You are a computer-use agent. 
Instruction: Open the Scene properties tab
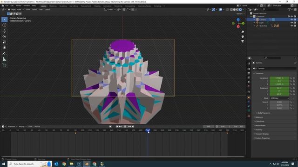point(249,82)
